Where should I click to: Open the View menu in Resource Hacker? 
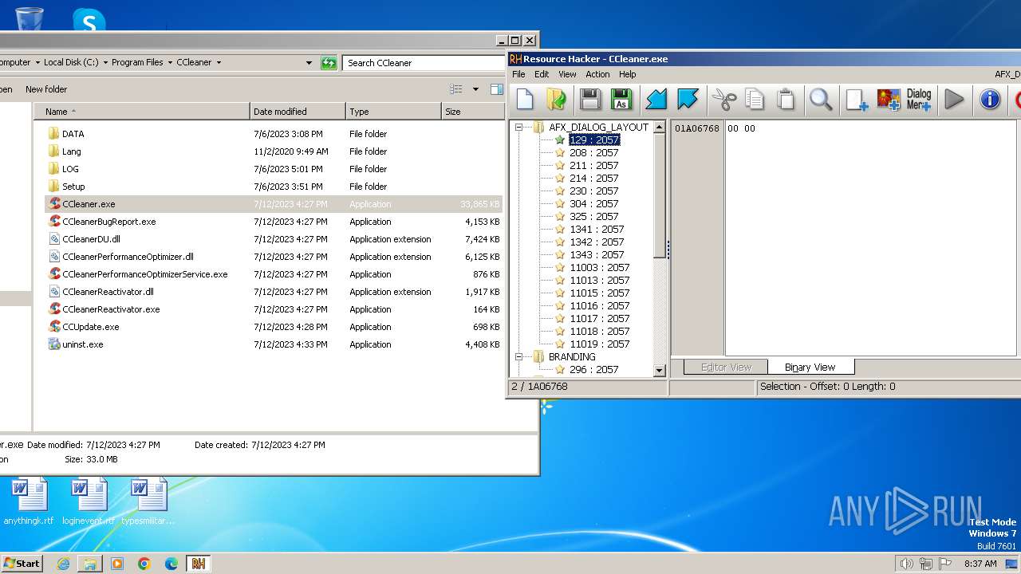pyautogui.click(x=567, y=74)
